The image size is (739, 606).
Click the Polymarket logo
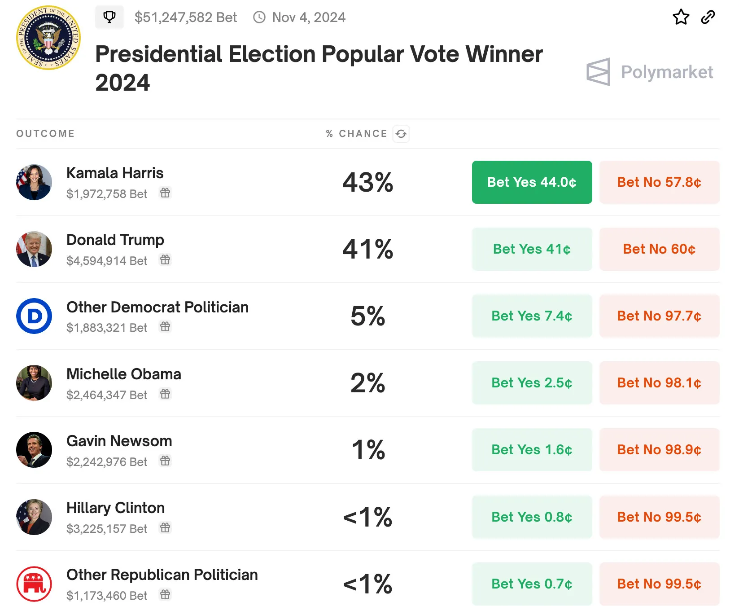[649, 72]
